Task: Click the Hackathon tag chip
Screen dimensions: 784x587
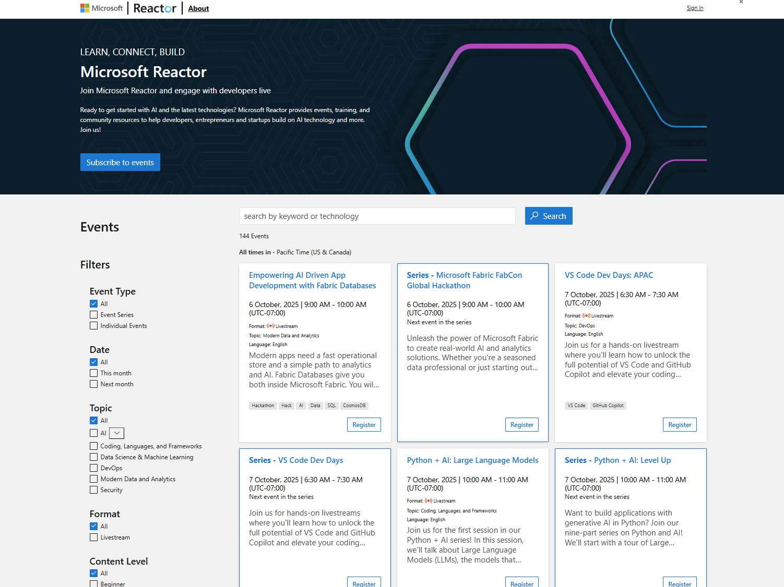Action: point(263,406)
